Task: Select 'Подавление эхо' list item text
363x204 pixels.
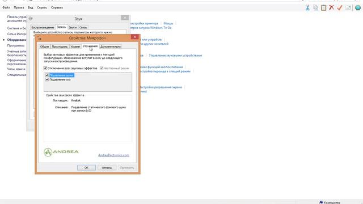Action: [x=60, y=79]
